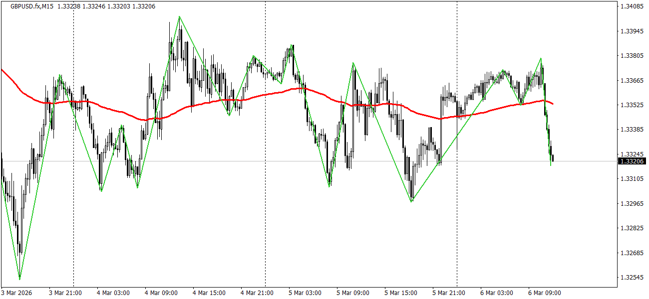Viewport: 649px width, 299px height.
Task: Click the 1.32825 price axis label
Action: pos(632,228)
